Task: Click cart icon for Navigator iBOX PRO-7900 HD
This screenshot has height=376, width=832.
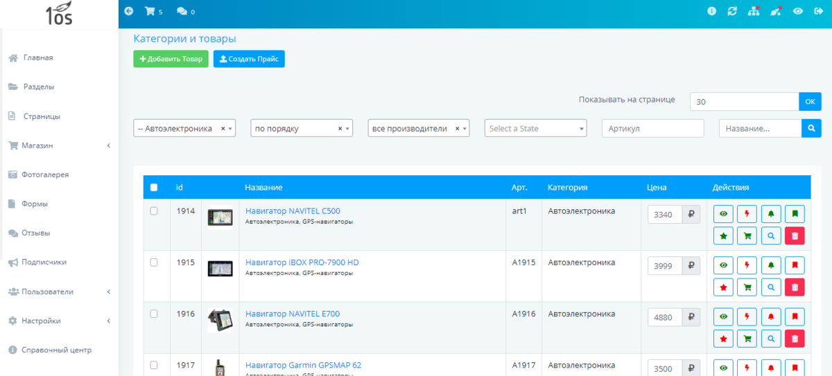Action: coord(747,287)
